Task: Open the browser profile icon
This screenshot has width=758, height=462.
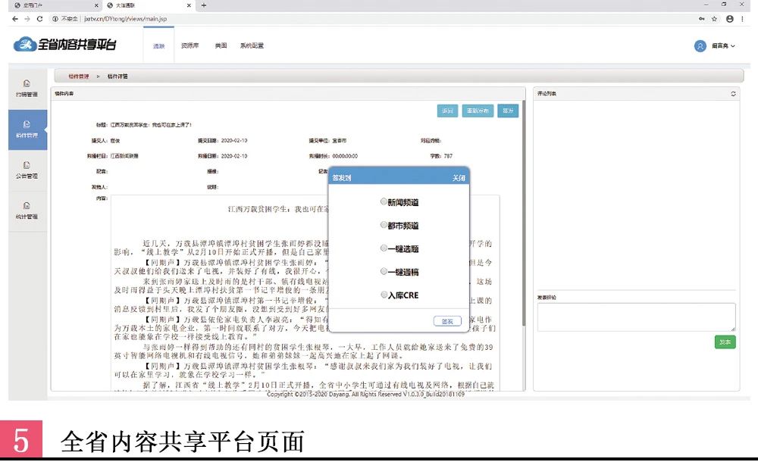Action: tap(729, 19)
